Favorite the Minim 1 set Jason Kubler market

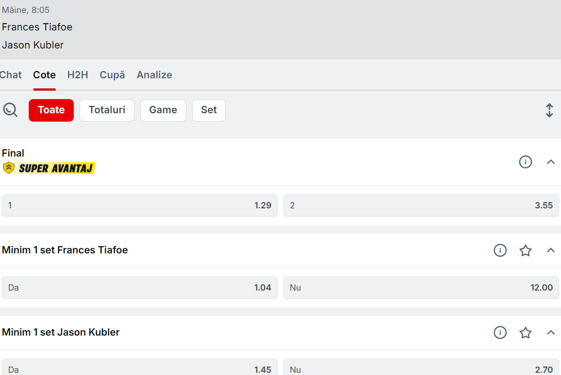point(525,332)
